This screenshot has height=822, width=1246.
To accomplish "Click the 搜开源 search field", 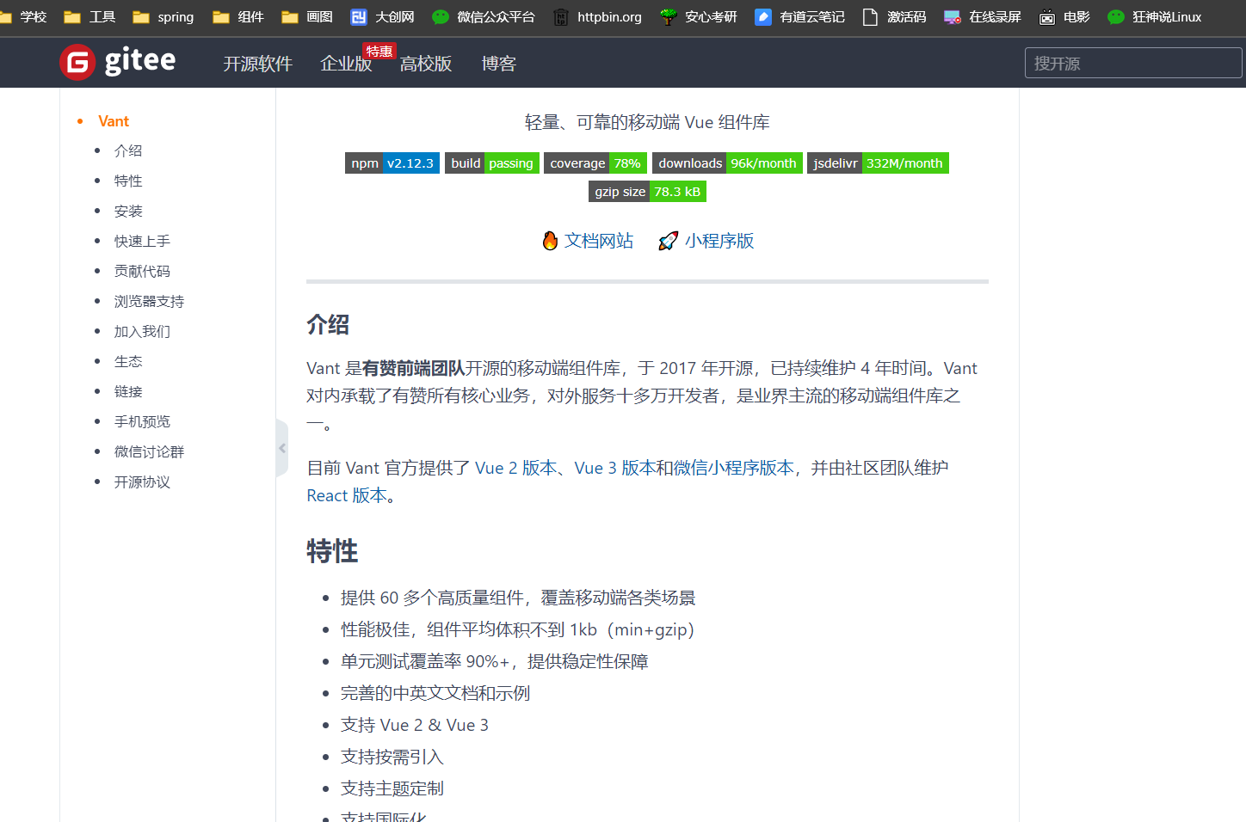I will (1133, 63).
